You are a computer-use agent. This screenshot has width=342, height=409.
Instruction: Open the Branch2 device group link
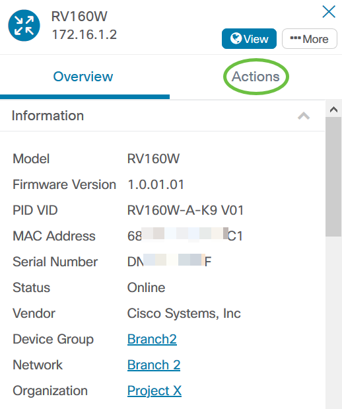pos(152,339)
